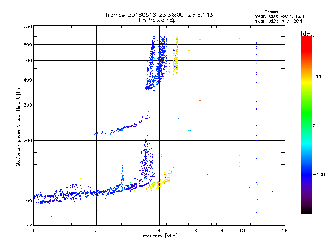The image size is (335, 251).
Task: Click the x-axis '8' tick label
Action: (222, 231)
